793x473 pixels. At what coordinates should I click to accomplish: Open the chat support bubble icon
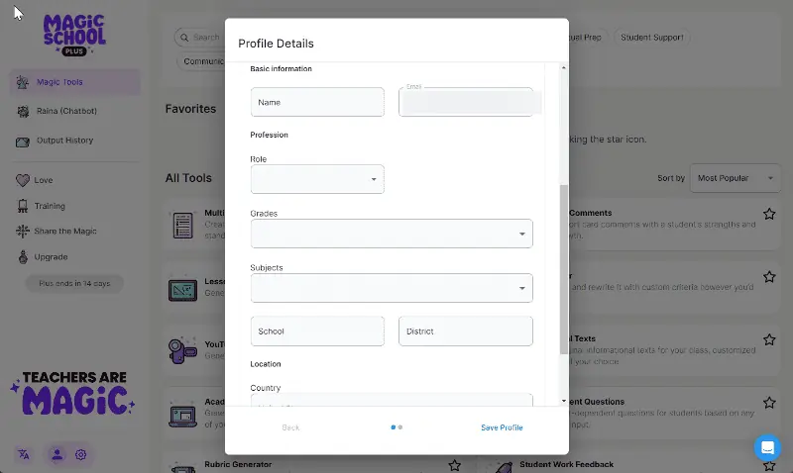coord(767,447)
